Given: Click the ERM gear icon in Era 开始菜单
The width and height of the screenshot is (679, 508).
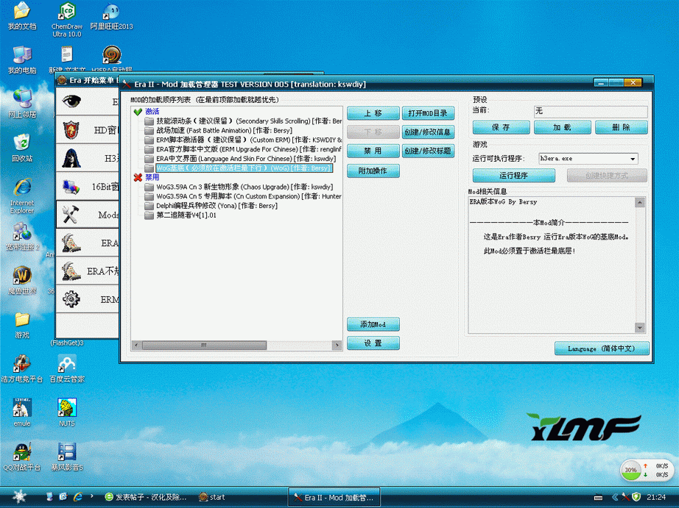Looking at the screenshot, I should [x=71, y=299].
